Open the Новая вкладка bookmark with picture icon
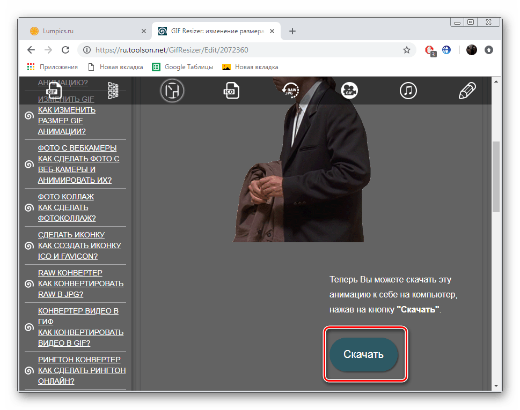The width and height of the screenshot is (520, 410). [251, 67]
